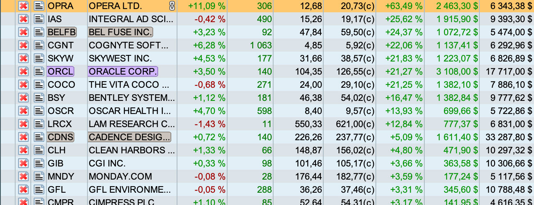
Task: Remove GIB with its red X
Action: tap(23, 164)
